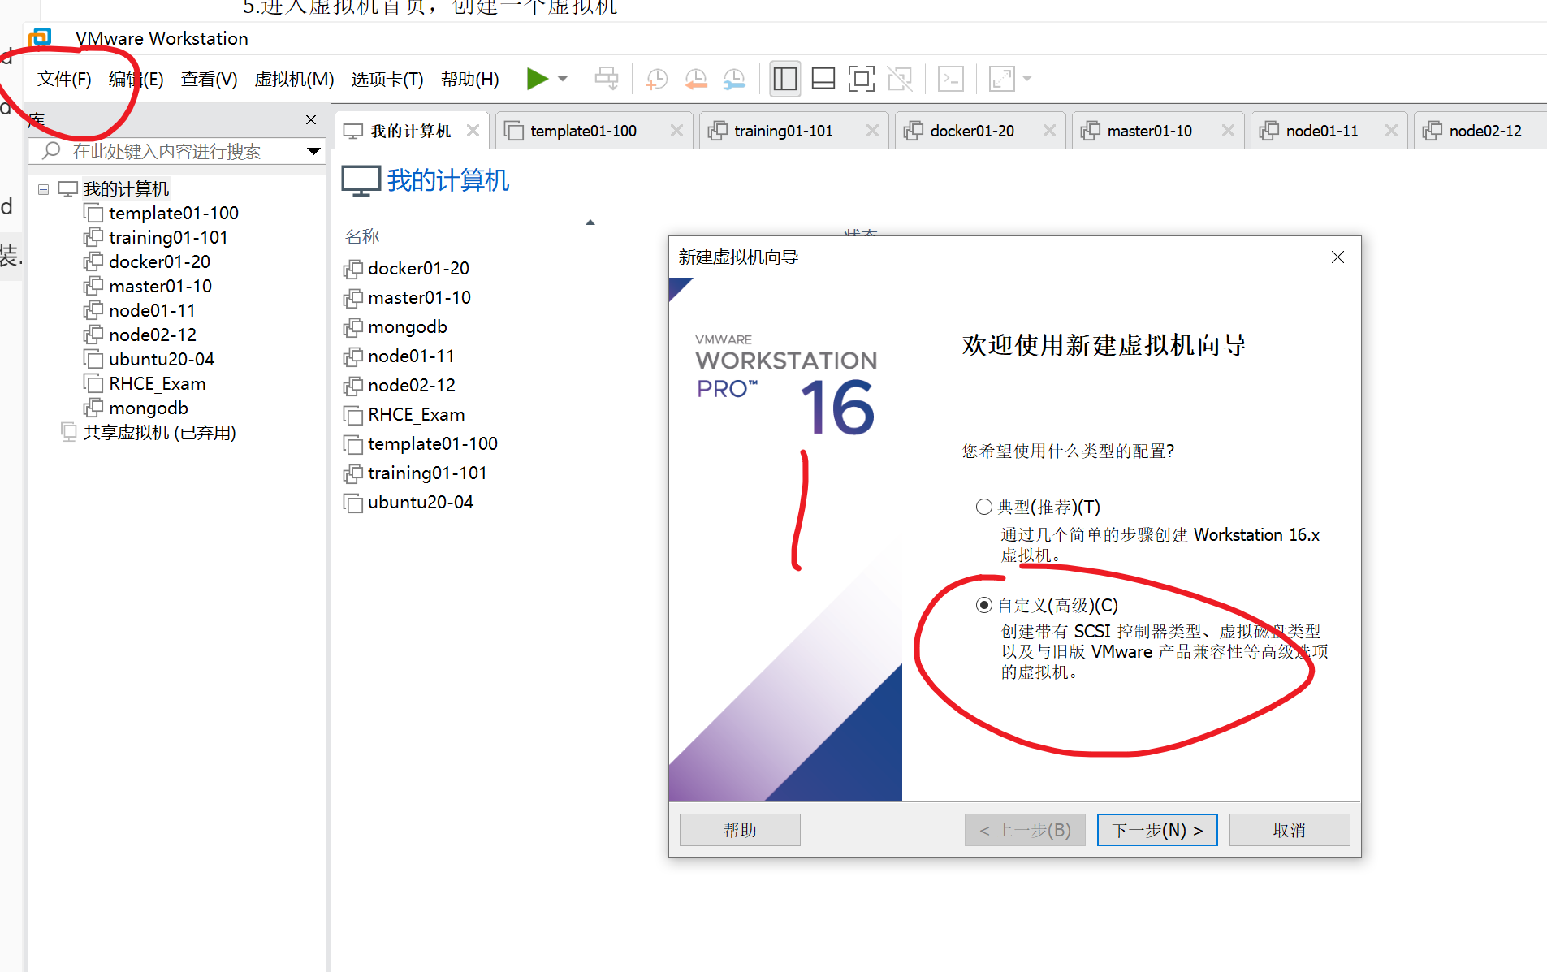Click the Send Ctrl+Alt+Del toolbar icon
Viewport: 1547px width, 972px height.
[x=607, y=79]
